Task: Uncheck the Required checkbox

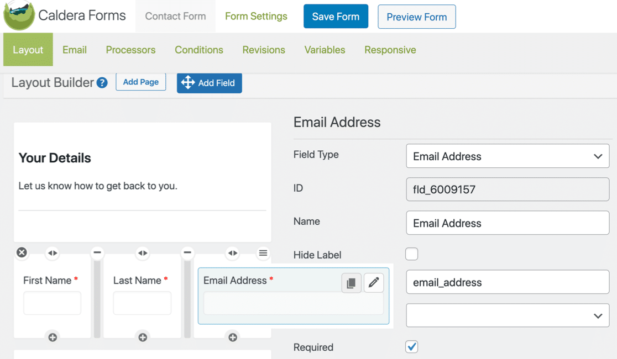Action: [x=411, y=347]
